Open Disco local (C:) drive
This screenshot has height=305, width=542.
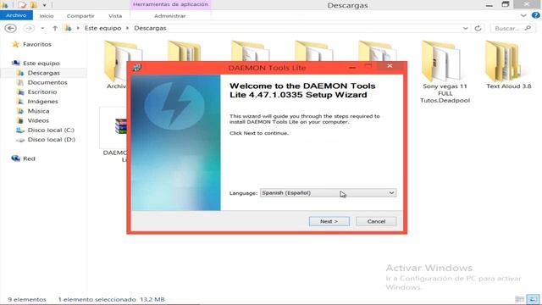(51, 130)
